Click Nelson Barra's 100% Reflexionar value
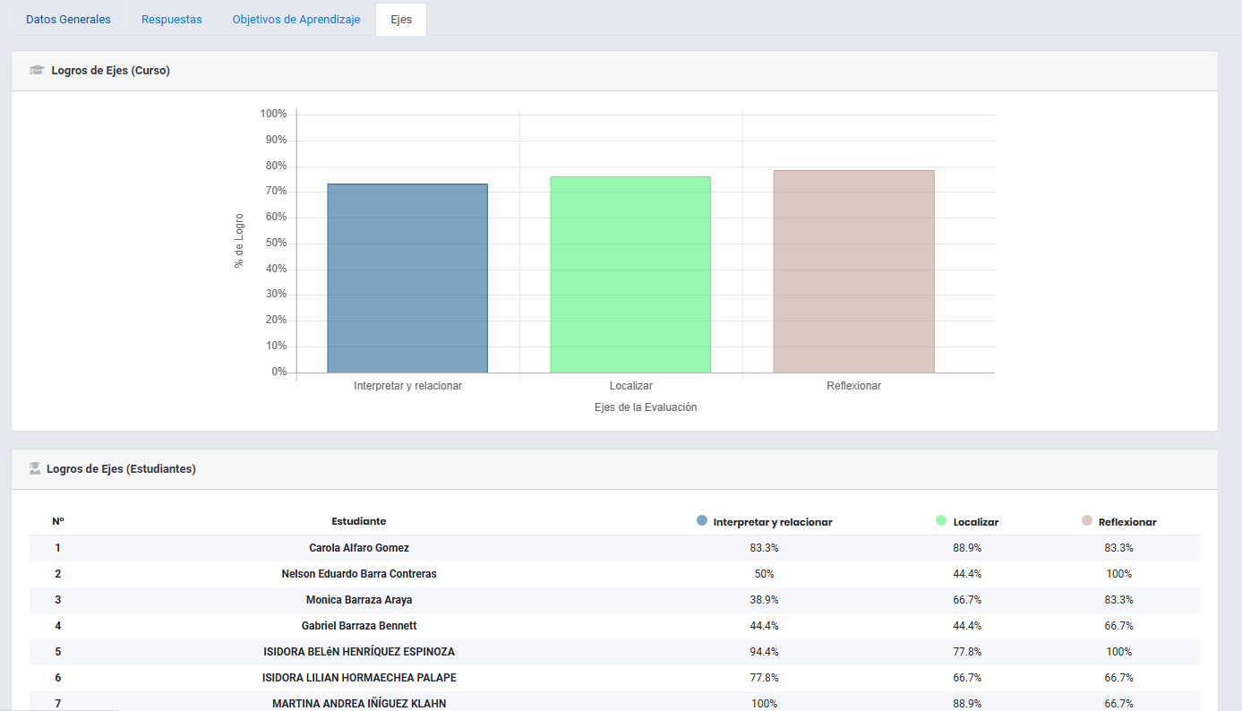This screenshot has height=711, width=1242. point(1119,574)
